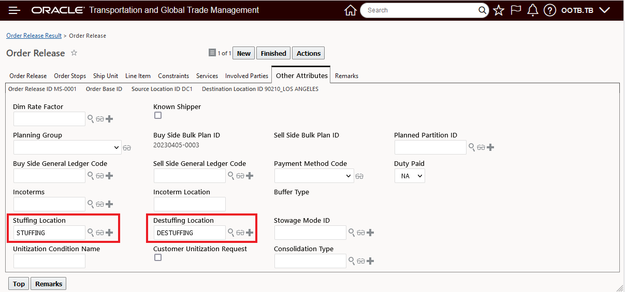Viewport: 625px width, 292px height.
Task: Switch to the Involved Parties tab
Action: point(246,76)
